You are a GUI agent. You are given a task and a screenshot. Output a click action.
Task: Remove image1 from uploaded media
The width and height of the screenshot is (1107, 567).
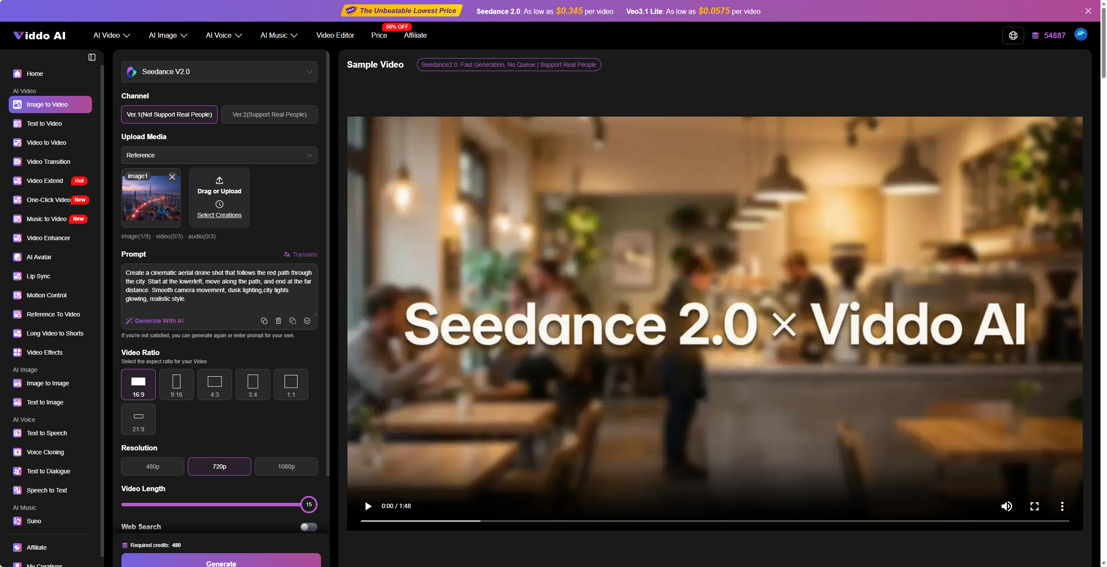(172, 177)
